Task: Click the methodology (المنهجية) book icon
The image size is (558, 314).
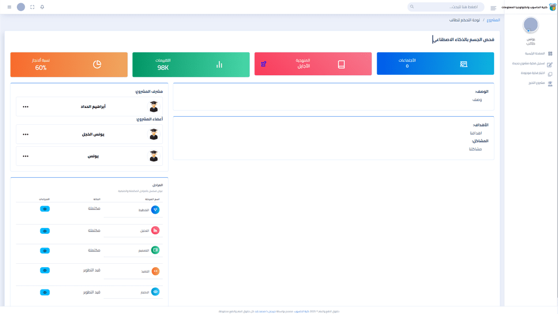Action: click(341, 64)
